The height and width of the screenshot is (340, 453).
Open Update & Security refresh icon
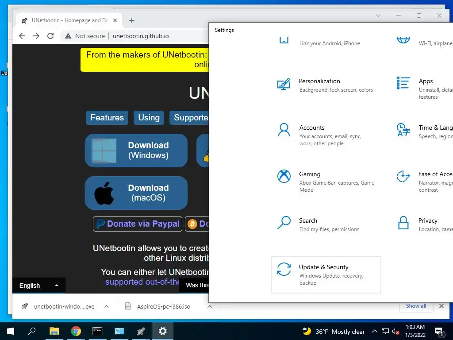tap(284, 269)
